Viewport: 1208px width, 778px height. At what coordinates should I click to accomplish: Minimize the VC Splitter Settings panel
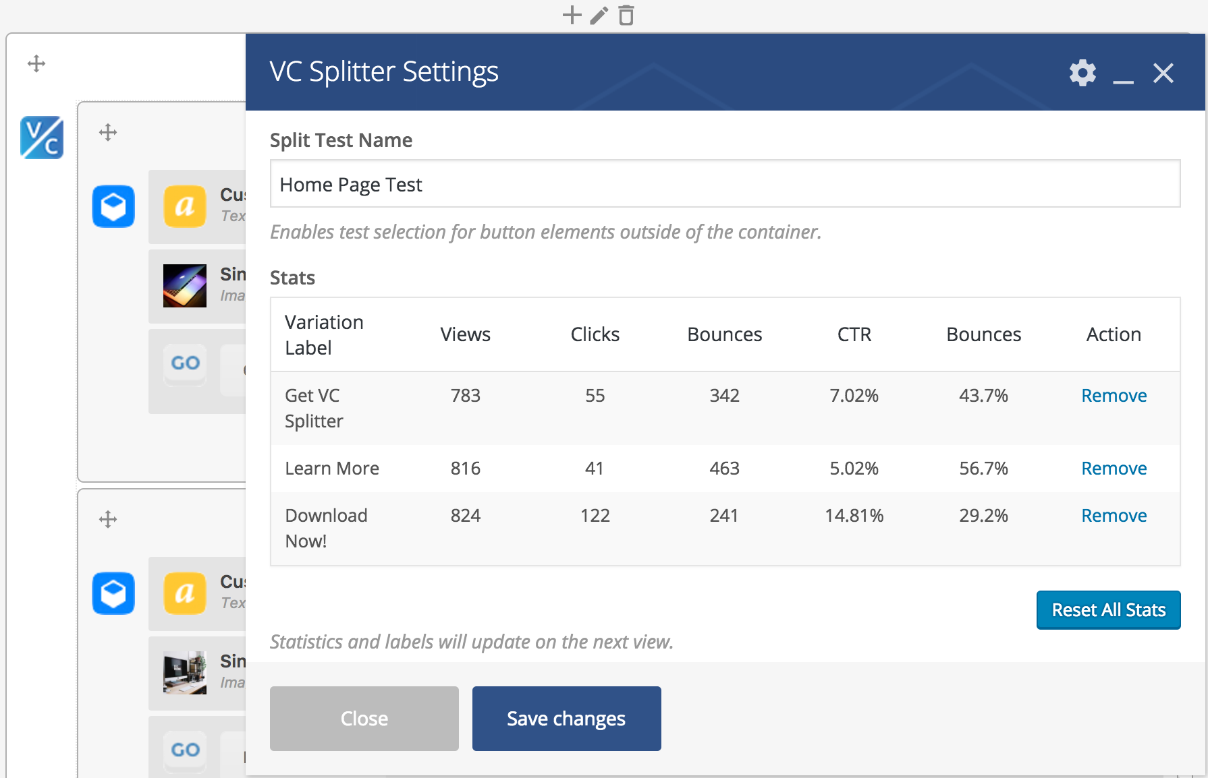click(1123, 82)
